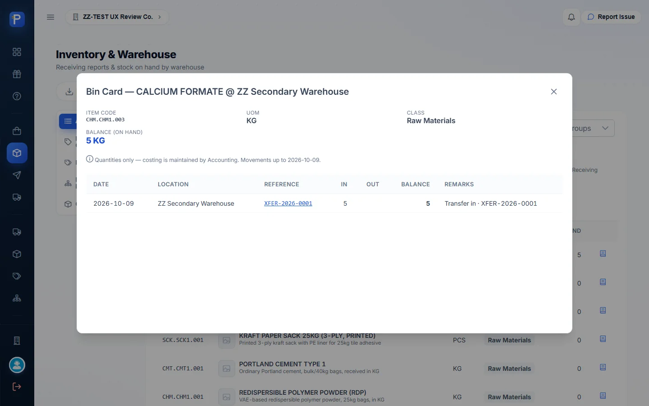This screenshot has height=406, width=649.
Task: Click item code SCK.SCK1.001
Action: point(183,340)
